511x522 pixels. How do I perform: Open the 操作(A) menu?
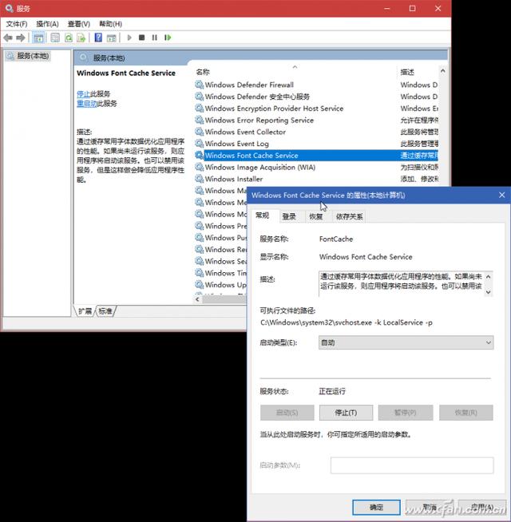coord(47,24)
